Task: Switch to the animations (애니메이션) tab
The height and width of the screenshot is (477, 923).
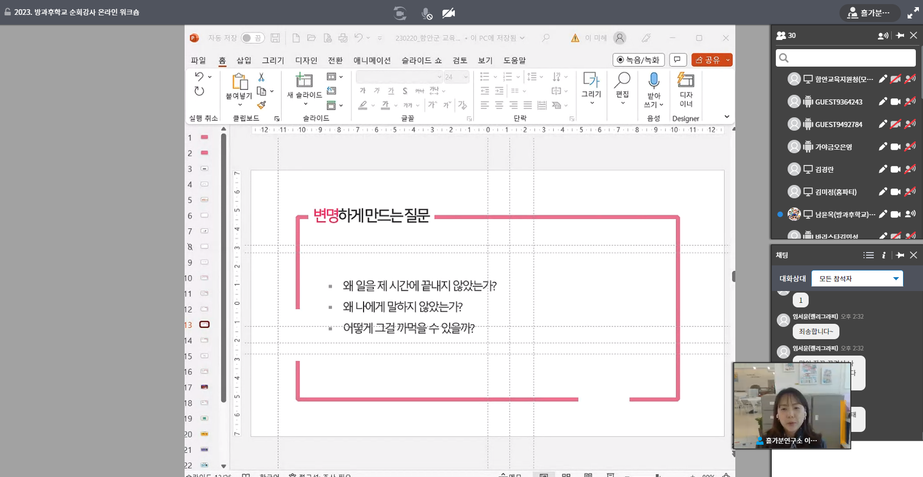Action: (x=372, y=60)
